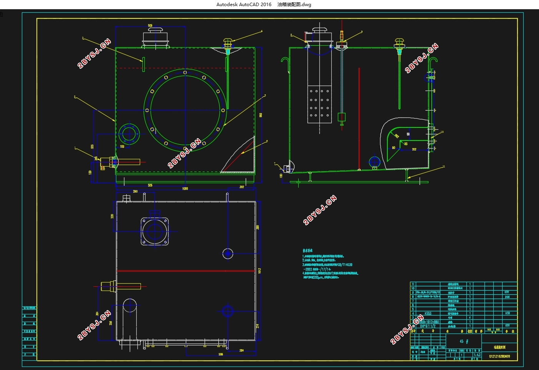
Task: Select the perforated filter screen in the side view
Action: click(319, 104)
